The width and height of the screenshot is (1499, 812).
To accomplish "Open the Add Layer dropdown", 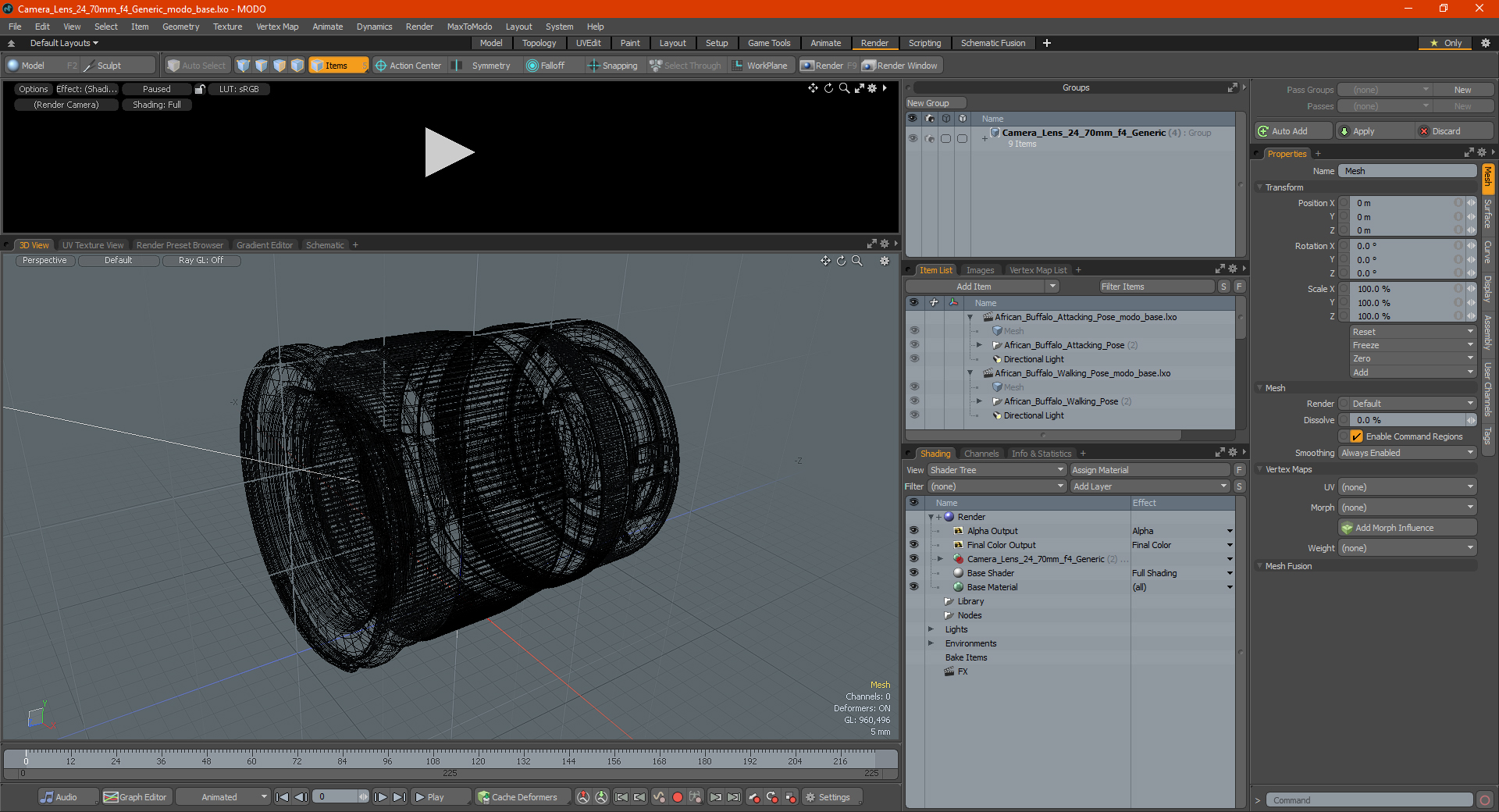I will pos(1150,486).
